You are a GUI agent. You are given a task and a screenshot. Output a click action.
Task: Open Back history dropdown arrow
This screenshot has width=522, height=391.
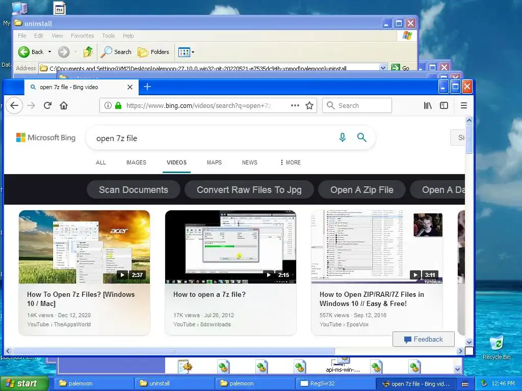[x=49, y=52]
